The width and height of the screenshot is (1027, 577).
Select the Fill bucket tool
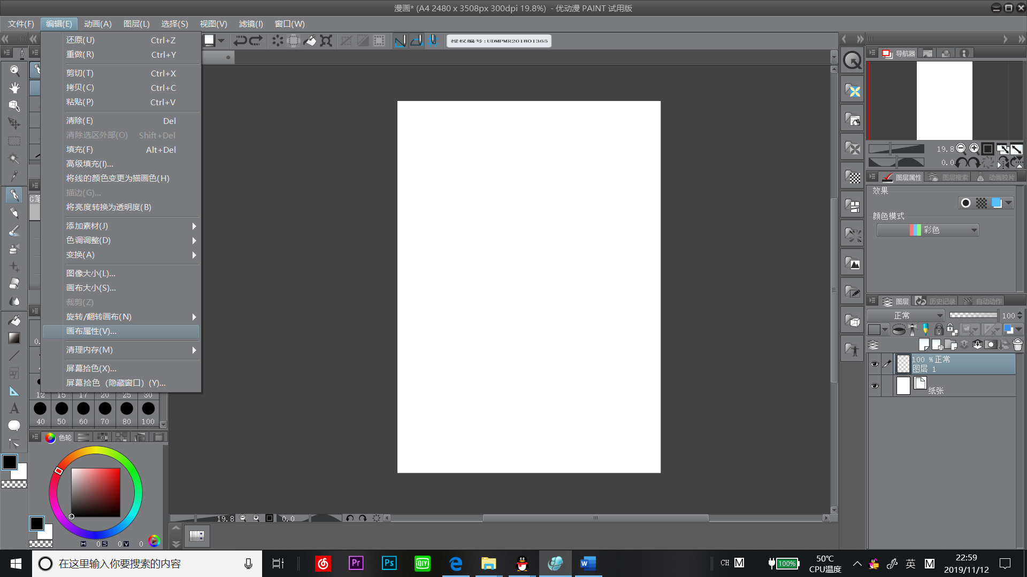point(14,320)
